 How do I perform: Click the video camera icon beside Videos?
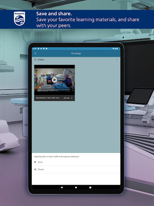coord(35,60)
